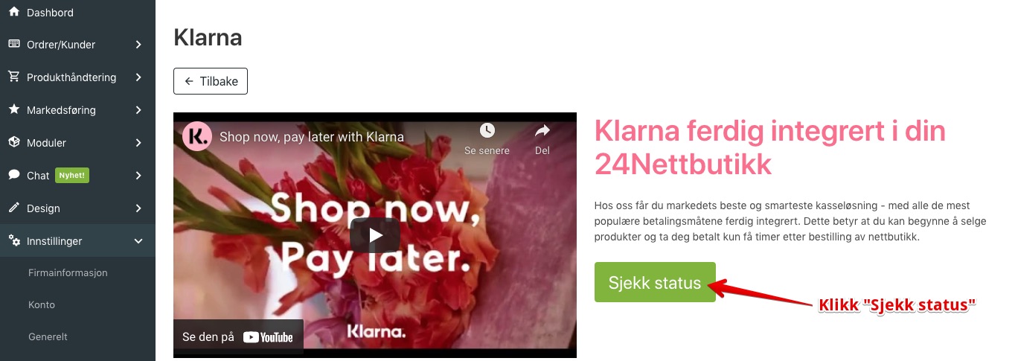Click the Chat speech bubble icon
Image resolution: width=1015 pixels, height=361 pixels.
pyautogui.click(x=14, y=175)
